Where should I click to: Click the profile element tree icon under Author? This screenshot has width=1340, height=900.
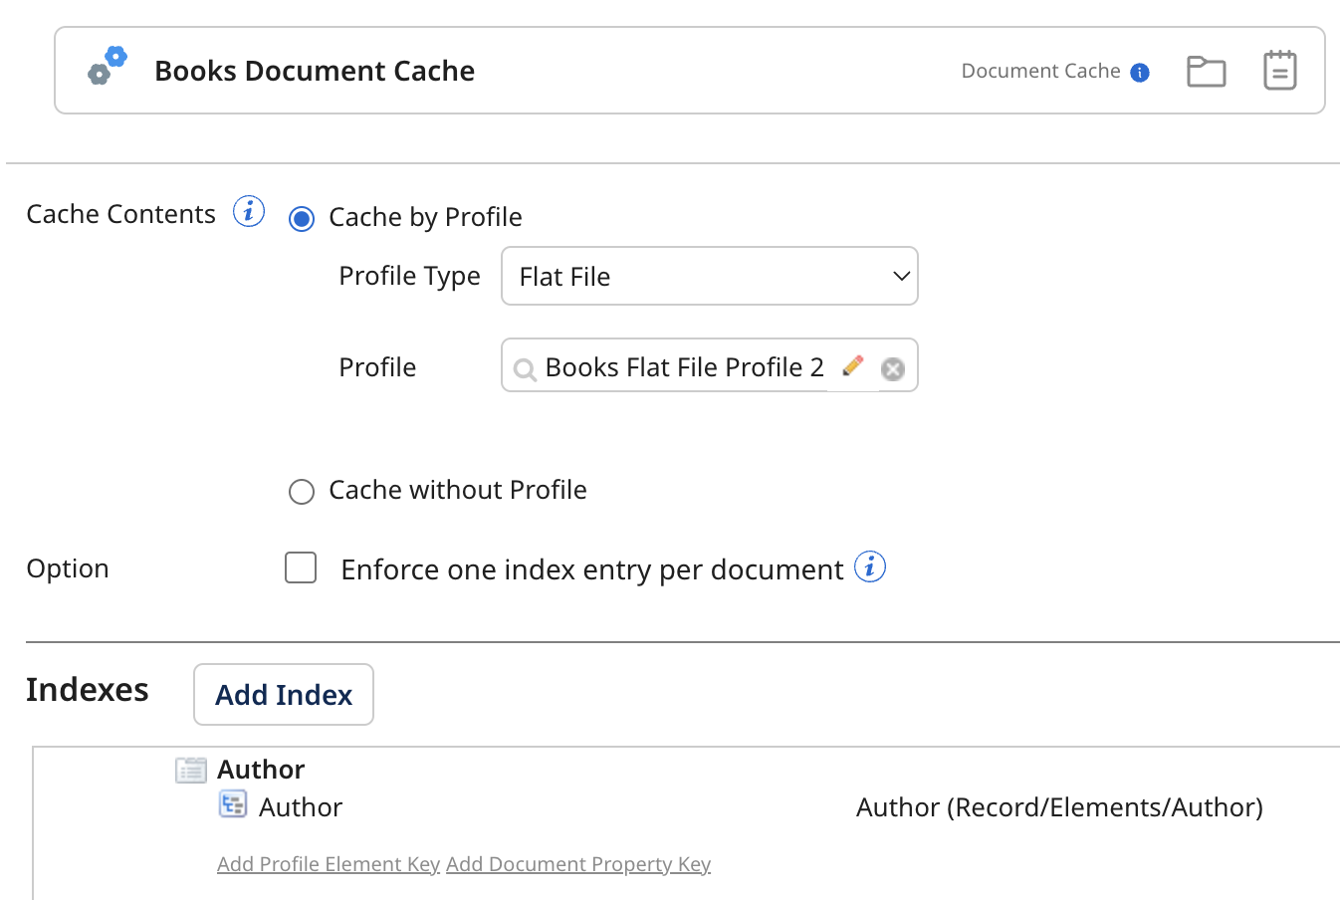click(x=232, y=803)
